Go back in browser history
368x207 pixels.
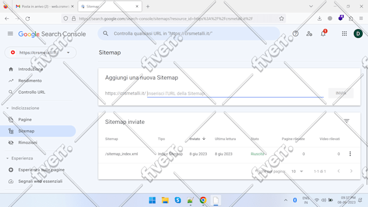click(7, 18)
